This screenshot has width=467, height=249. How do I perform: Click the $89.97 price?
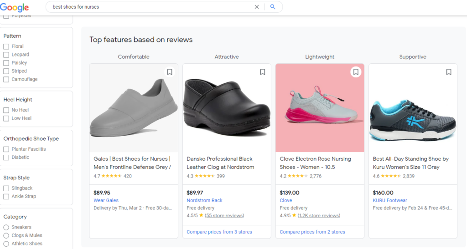pos(195,193)
